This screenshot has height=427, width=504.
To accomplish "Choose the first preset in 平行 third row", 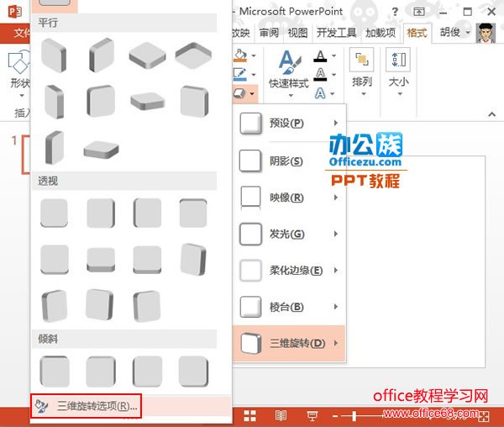I will point(54,147).
